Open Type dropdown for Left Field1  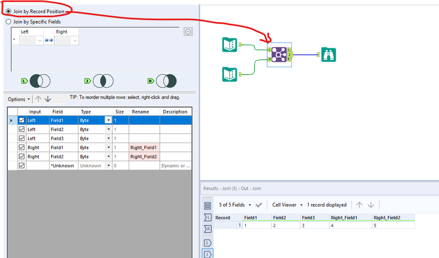pos(108,120)
